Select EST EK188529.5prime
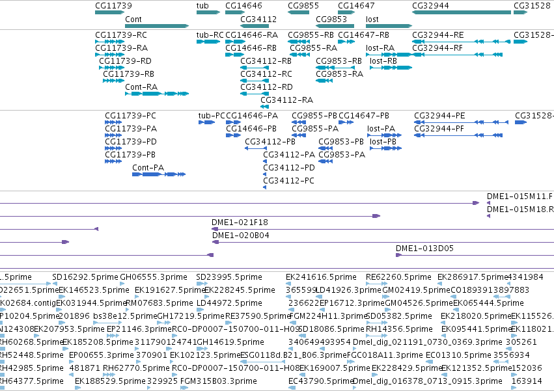Image resolution: width=554 pixels, height=391 pixels. (77, 388)
